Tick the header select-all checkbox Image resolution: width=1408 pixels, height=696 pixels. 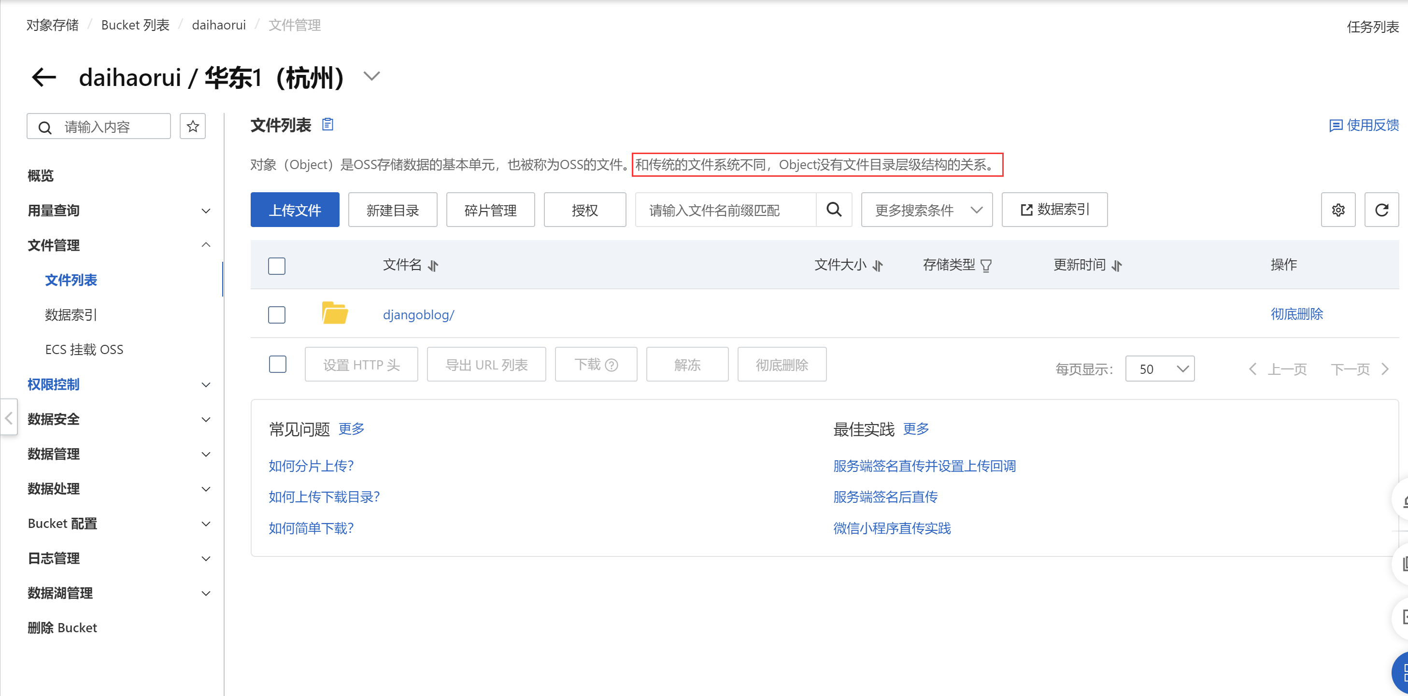[277, 266]
